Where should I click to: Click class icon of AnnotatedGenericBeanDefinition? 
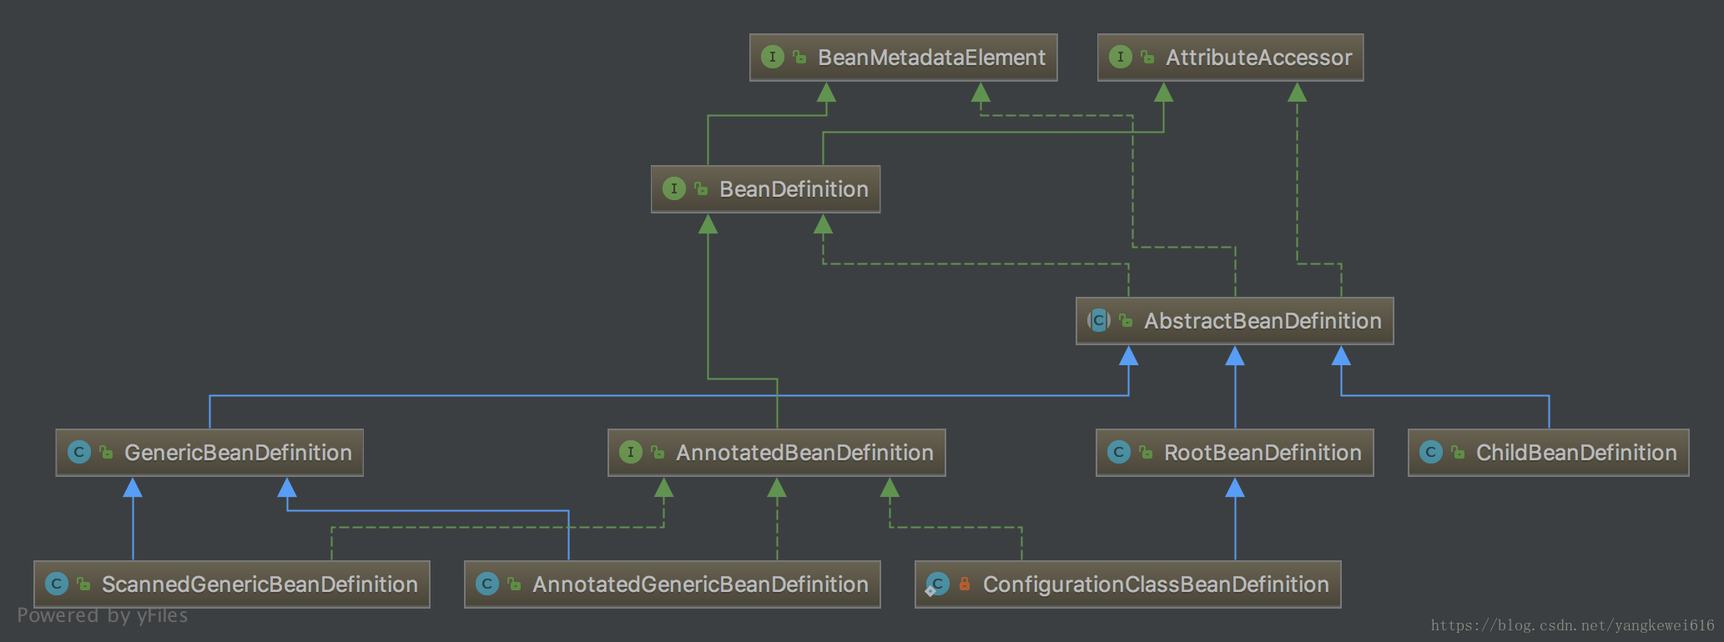pos(487,584)
